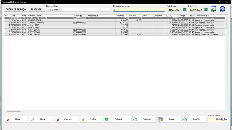The width and height of the screenshot is (232, 130).
Task: Click the WhatsApp column header
Action: (x=80, y=16)
